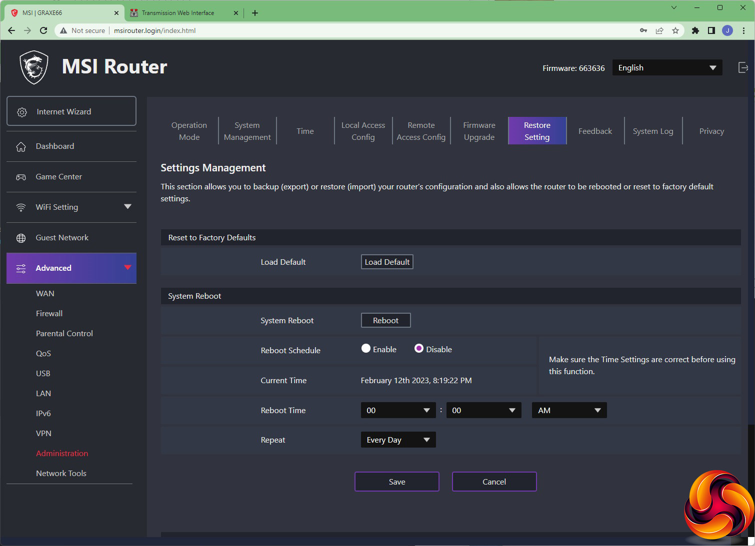755x546 pixels.
Task: Open Internet Wizard via its gear icon
Action: click(22, 112)
